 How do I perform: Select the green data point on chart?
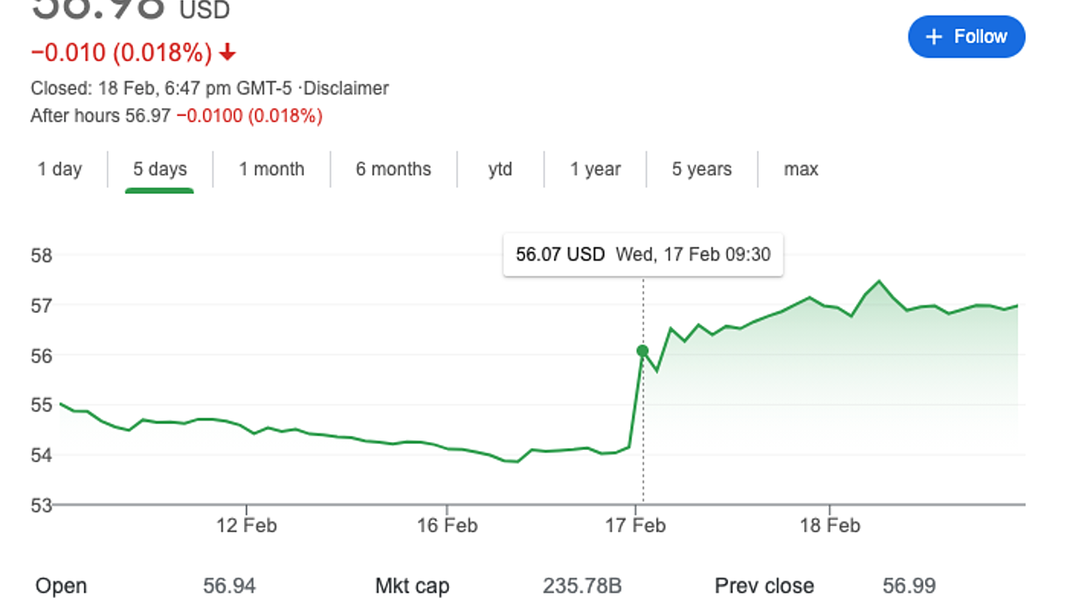point(642,350)
